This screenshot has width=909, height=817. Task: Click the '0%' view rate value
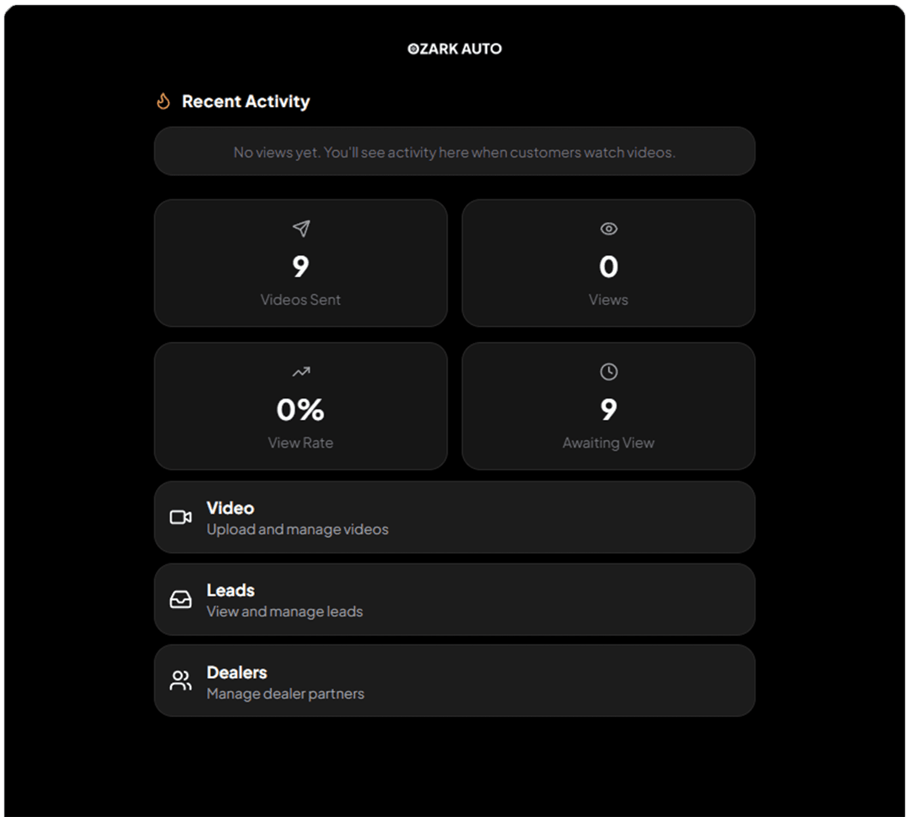click(301, 410)
